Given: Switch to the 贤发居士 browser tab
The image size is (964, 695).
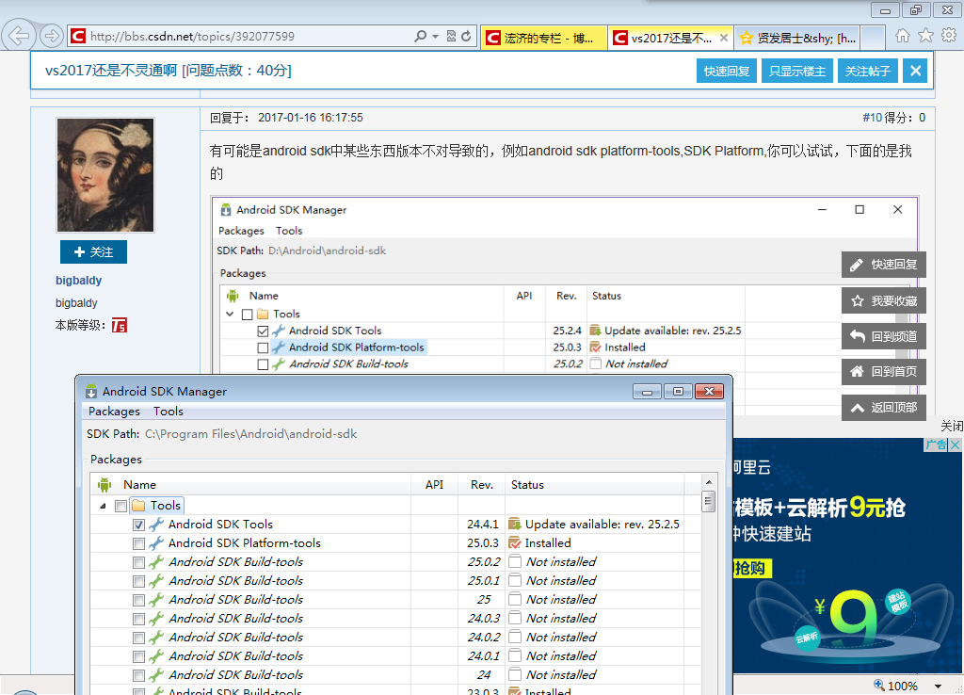Looking at the screenshot, I should click(x=797, y=38).
